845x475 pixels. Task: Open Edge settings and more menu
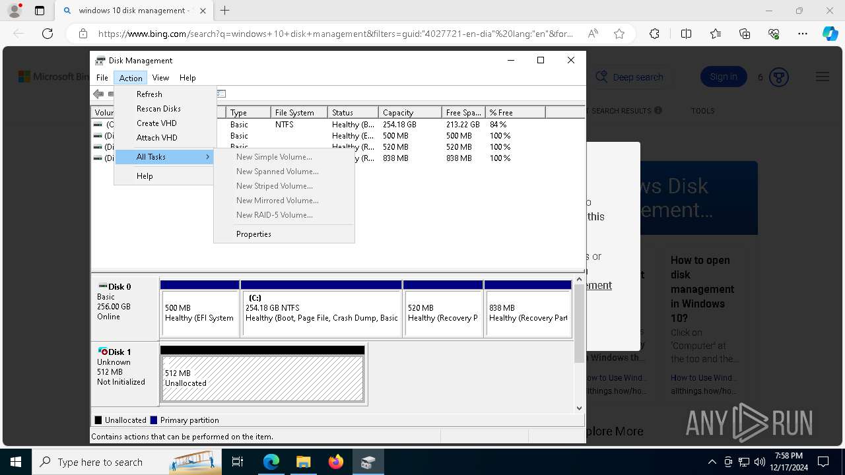(803, 34)
